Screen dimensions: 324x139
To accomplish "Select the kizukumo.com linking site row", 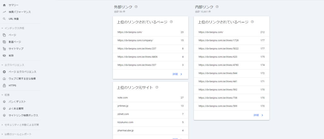I will [x=150, y=123].
